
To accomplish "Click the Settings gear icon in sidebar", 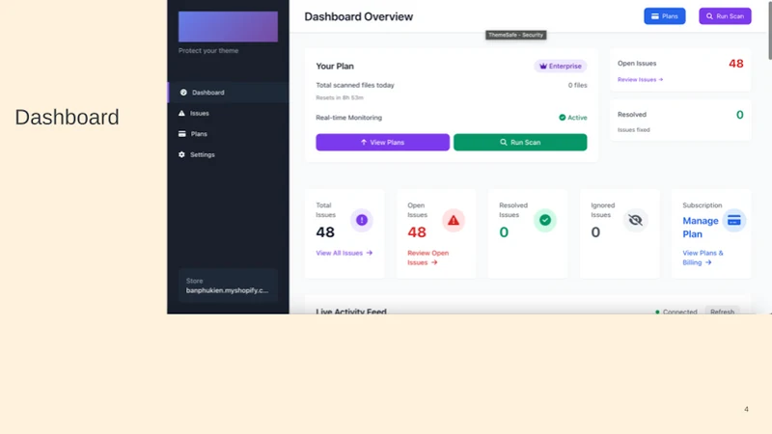I will pos(181,154).
